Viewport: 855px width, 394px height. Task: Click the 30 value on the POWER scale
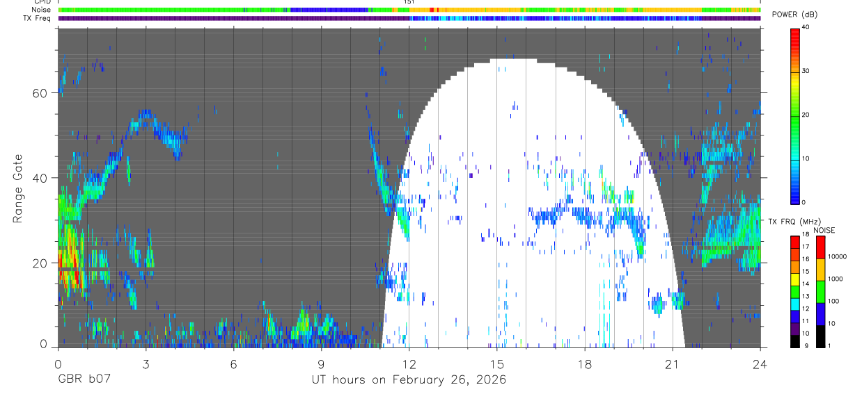[x=806, y=72]
